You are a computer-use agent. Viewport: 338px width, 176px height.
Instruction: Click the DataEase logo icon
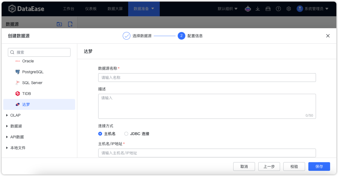(12, 8)
